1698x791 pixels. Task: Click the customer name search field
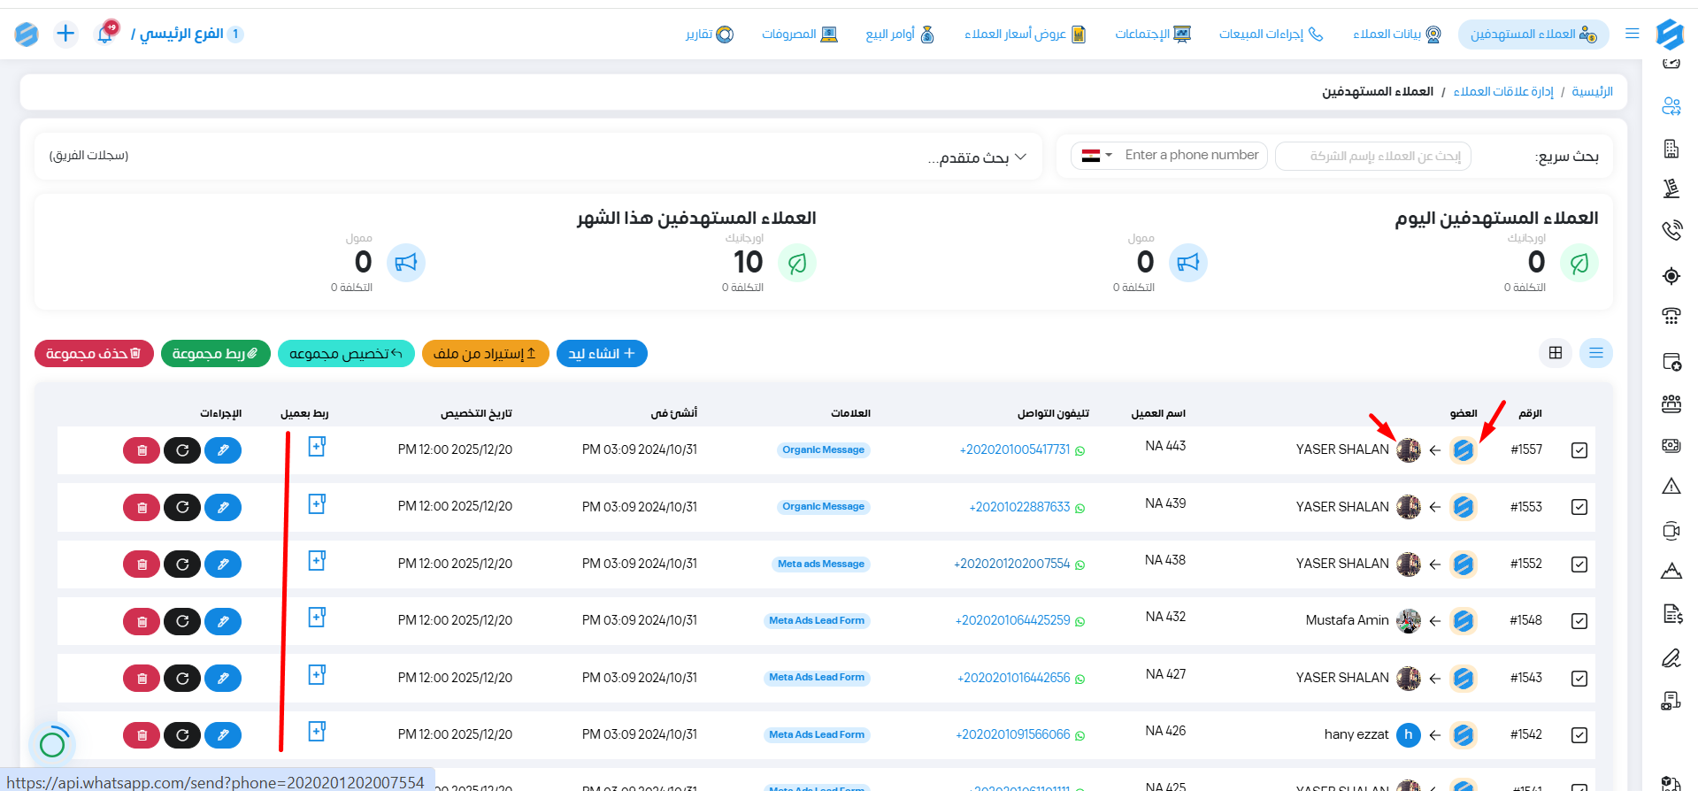coord(1373,156)
